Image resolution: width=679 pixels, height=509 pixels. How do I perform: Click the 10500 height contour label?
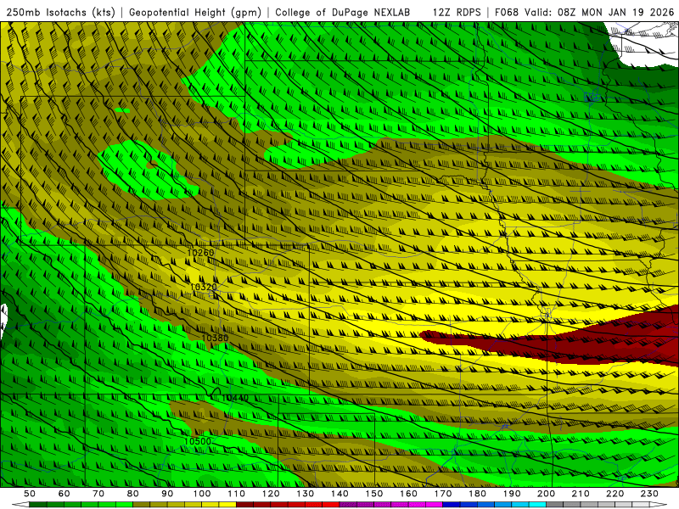[198, 441]
